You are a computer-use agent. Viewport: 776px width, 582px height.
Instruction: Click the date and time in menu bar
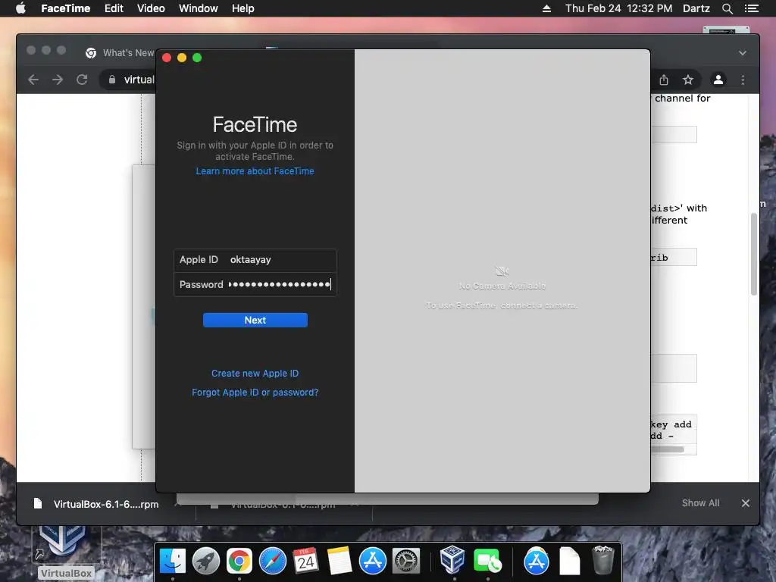(618, 8)
